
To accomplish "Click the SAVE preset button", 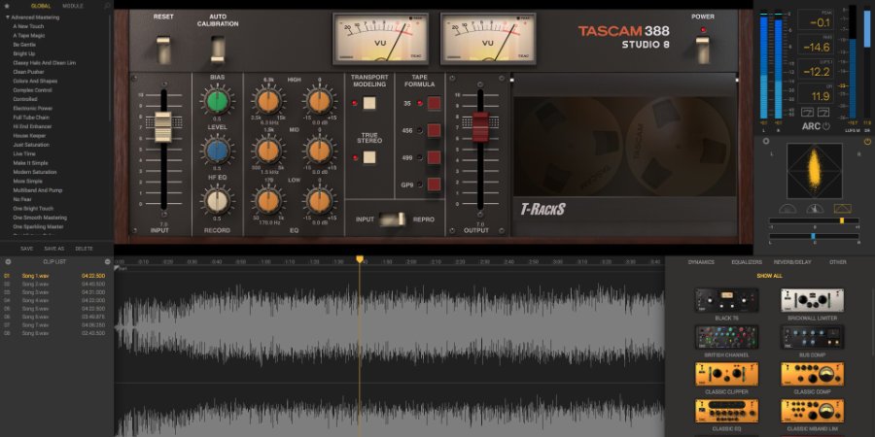I will click(x=27, y=249).
